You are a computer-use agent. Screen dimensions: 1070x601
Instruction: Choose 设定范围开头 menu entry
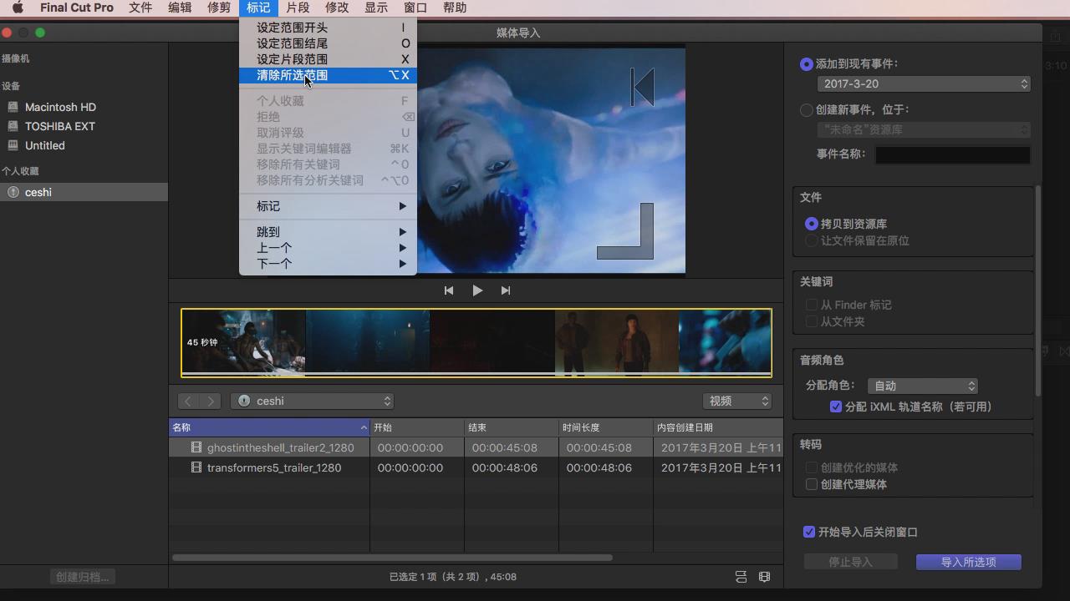(328, 28)
